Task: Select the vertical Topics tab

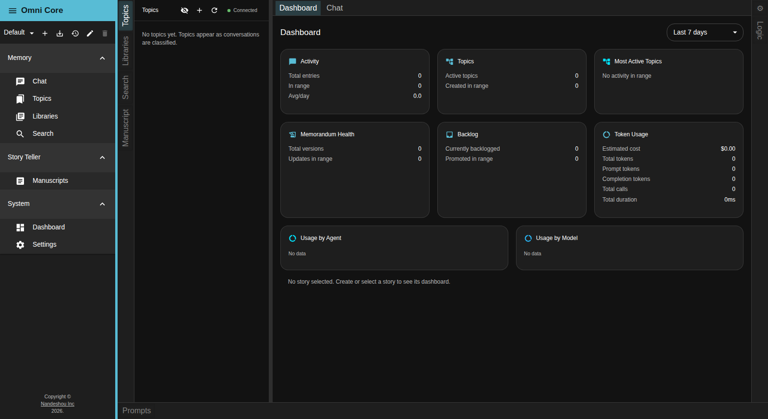Action: point(126,15)
